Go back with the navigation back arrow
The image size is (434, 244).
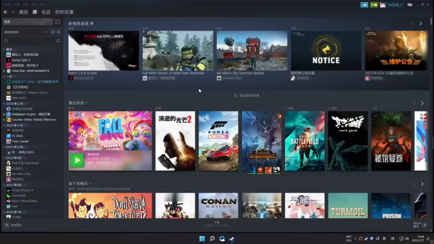coord(5,12)
